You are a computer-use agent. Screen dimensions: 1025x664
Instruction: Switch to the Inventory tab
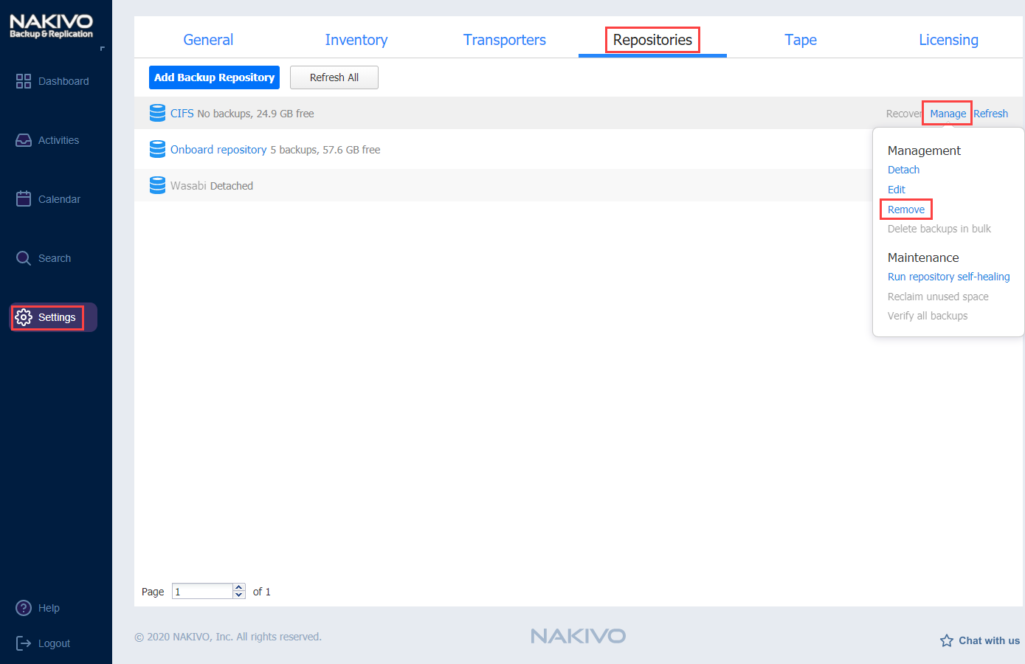tap(356, 40)
